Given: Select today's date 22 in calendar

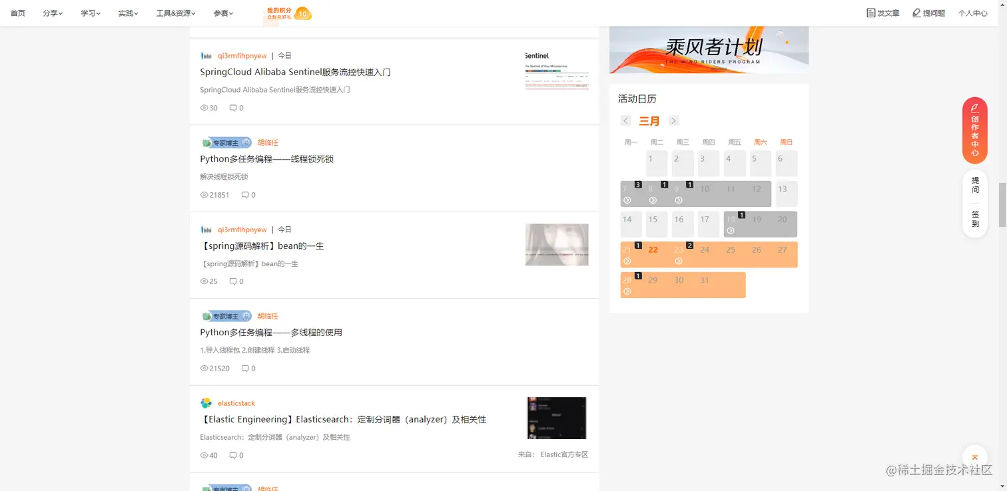Looking at the screenshot, I should pyautogui.click(x=653, y=250).
